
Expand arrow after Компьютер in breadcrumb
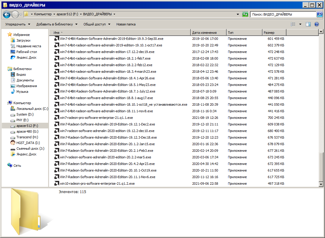[54, 14]
